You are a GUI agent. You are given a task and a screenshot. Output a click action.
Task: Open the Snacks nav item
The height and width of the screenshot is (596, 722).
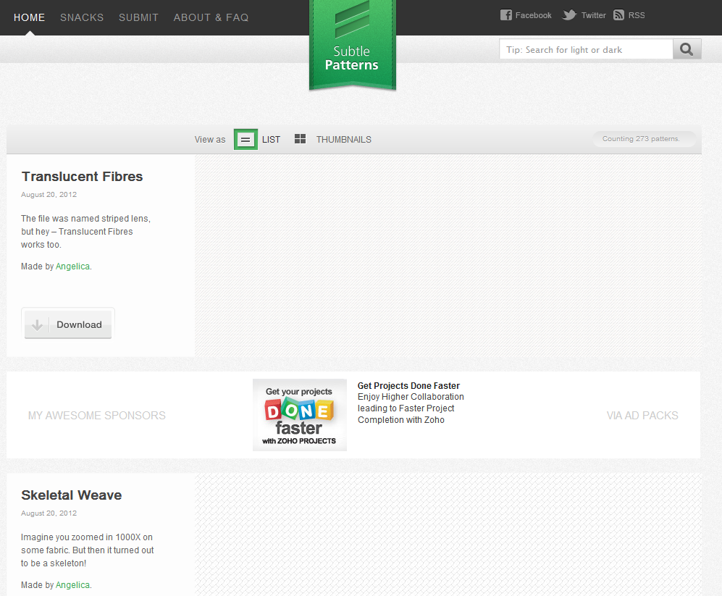pos(82,17)
